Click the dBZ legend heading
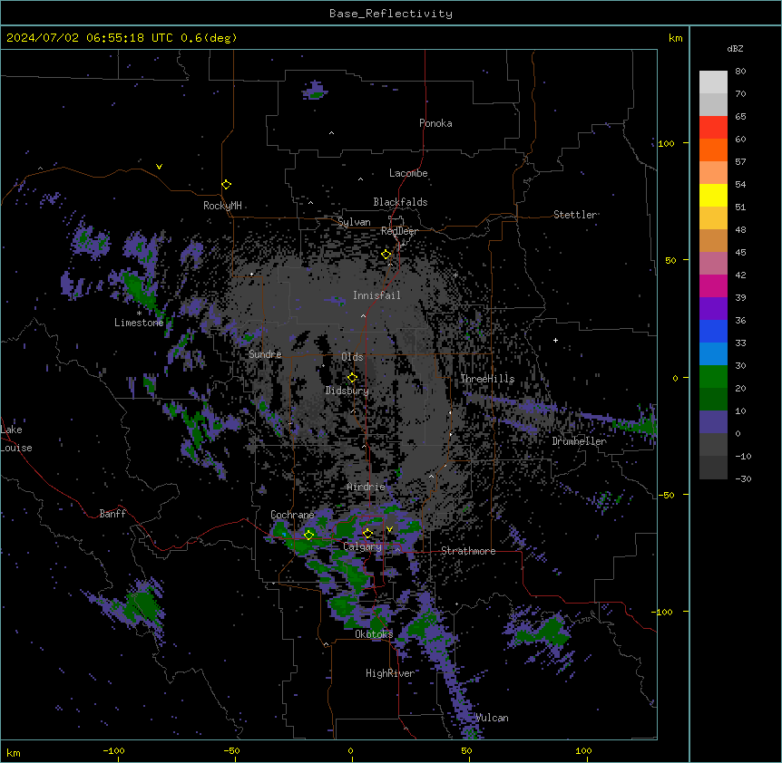 (735, 49)
